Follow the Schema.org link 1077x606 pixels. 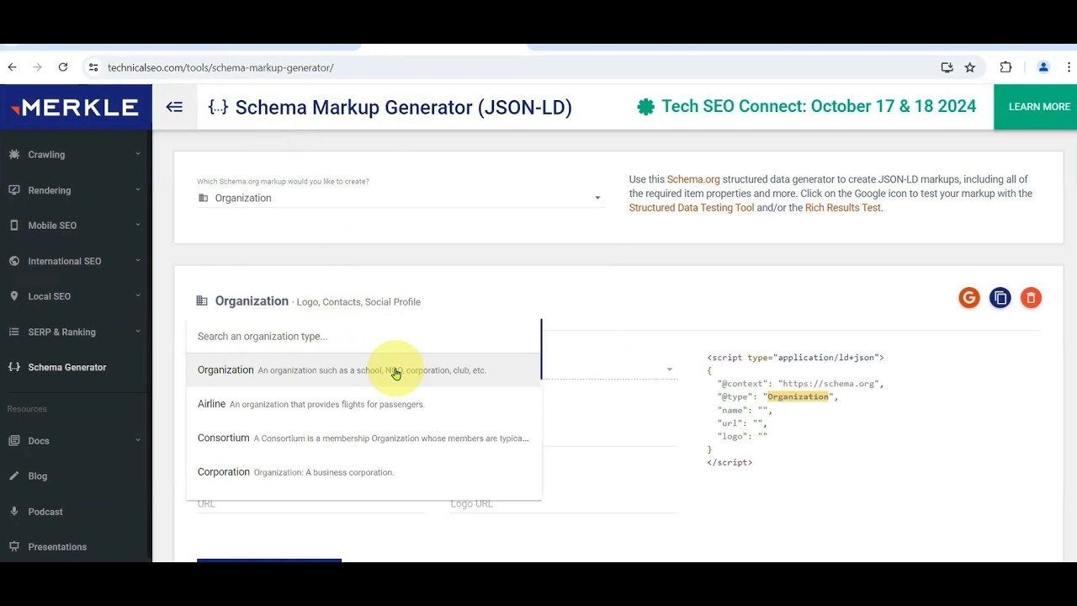coord(693,179)
